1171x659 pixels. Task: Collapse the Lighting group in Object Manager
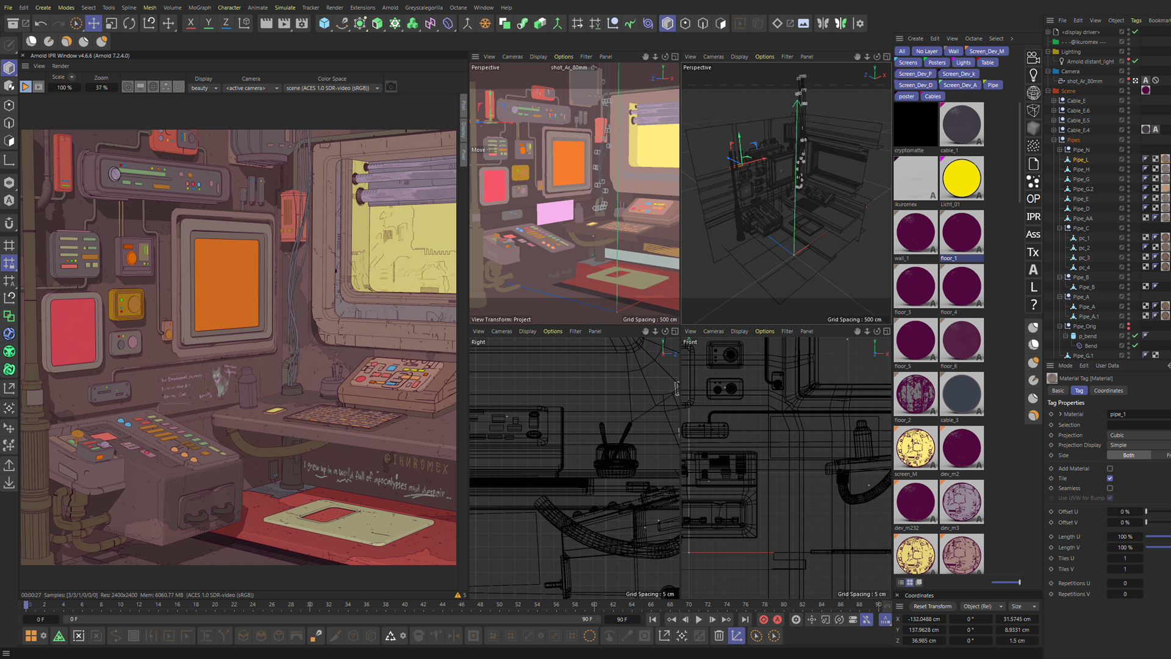(1048, 52)
